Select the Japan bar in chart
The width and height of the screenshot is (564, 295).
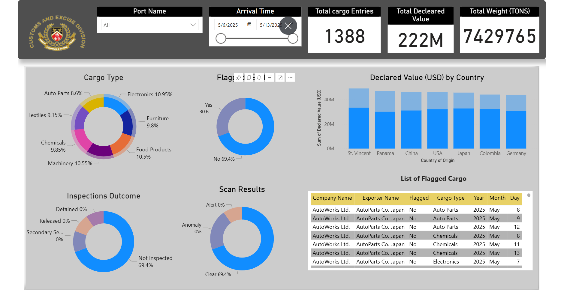[464, 128]
